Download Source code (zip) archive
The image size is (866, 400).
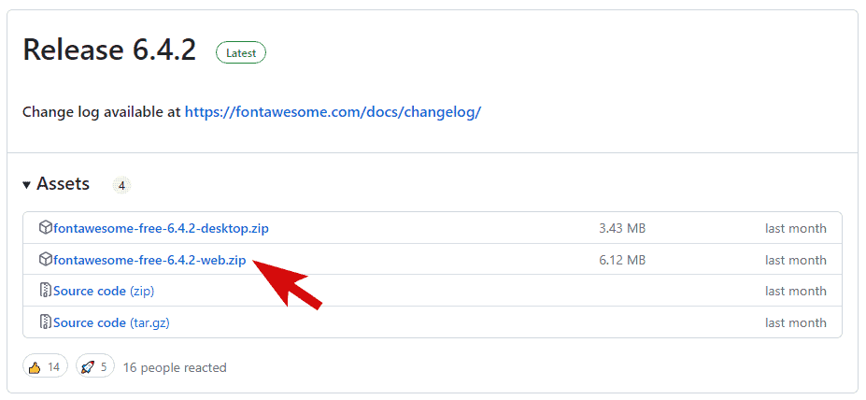(x=90, y=291)
